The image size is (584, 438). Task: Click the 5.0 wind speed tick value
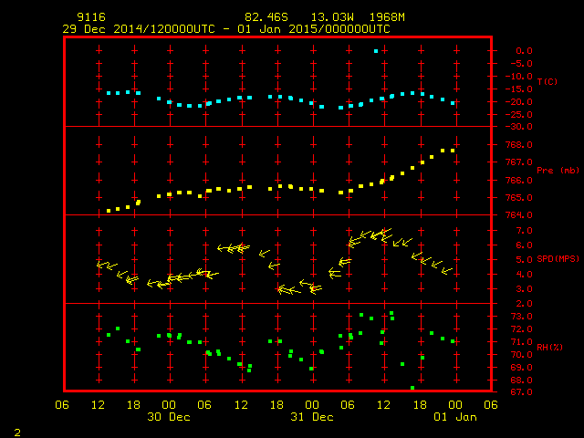(x=524, y=259)
